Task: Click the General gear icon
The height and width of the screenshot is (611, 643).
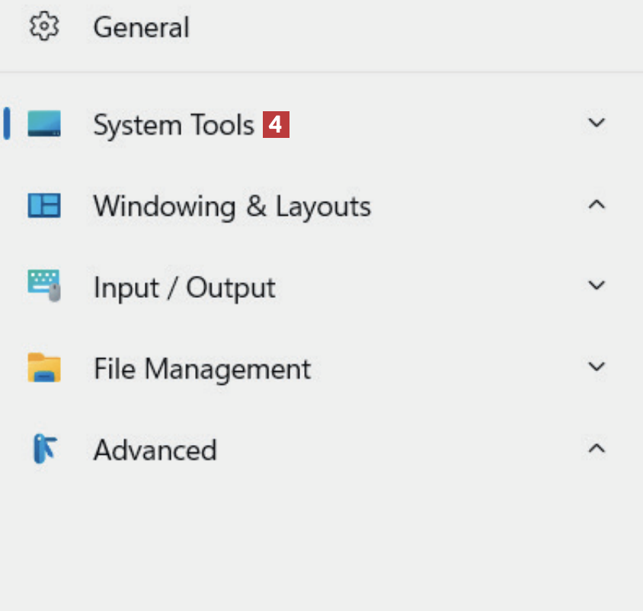Action: pos(44,27)
